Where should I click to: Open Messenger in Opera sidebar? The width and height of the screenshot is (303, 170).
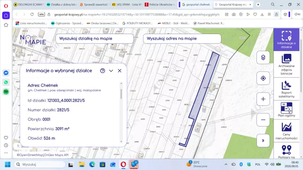pos(6,73)
